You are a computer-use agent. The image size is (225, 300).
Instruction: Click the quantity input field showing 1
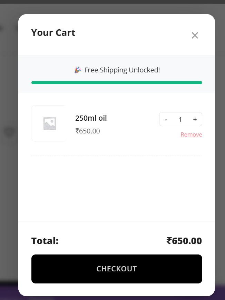180,119
